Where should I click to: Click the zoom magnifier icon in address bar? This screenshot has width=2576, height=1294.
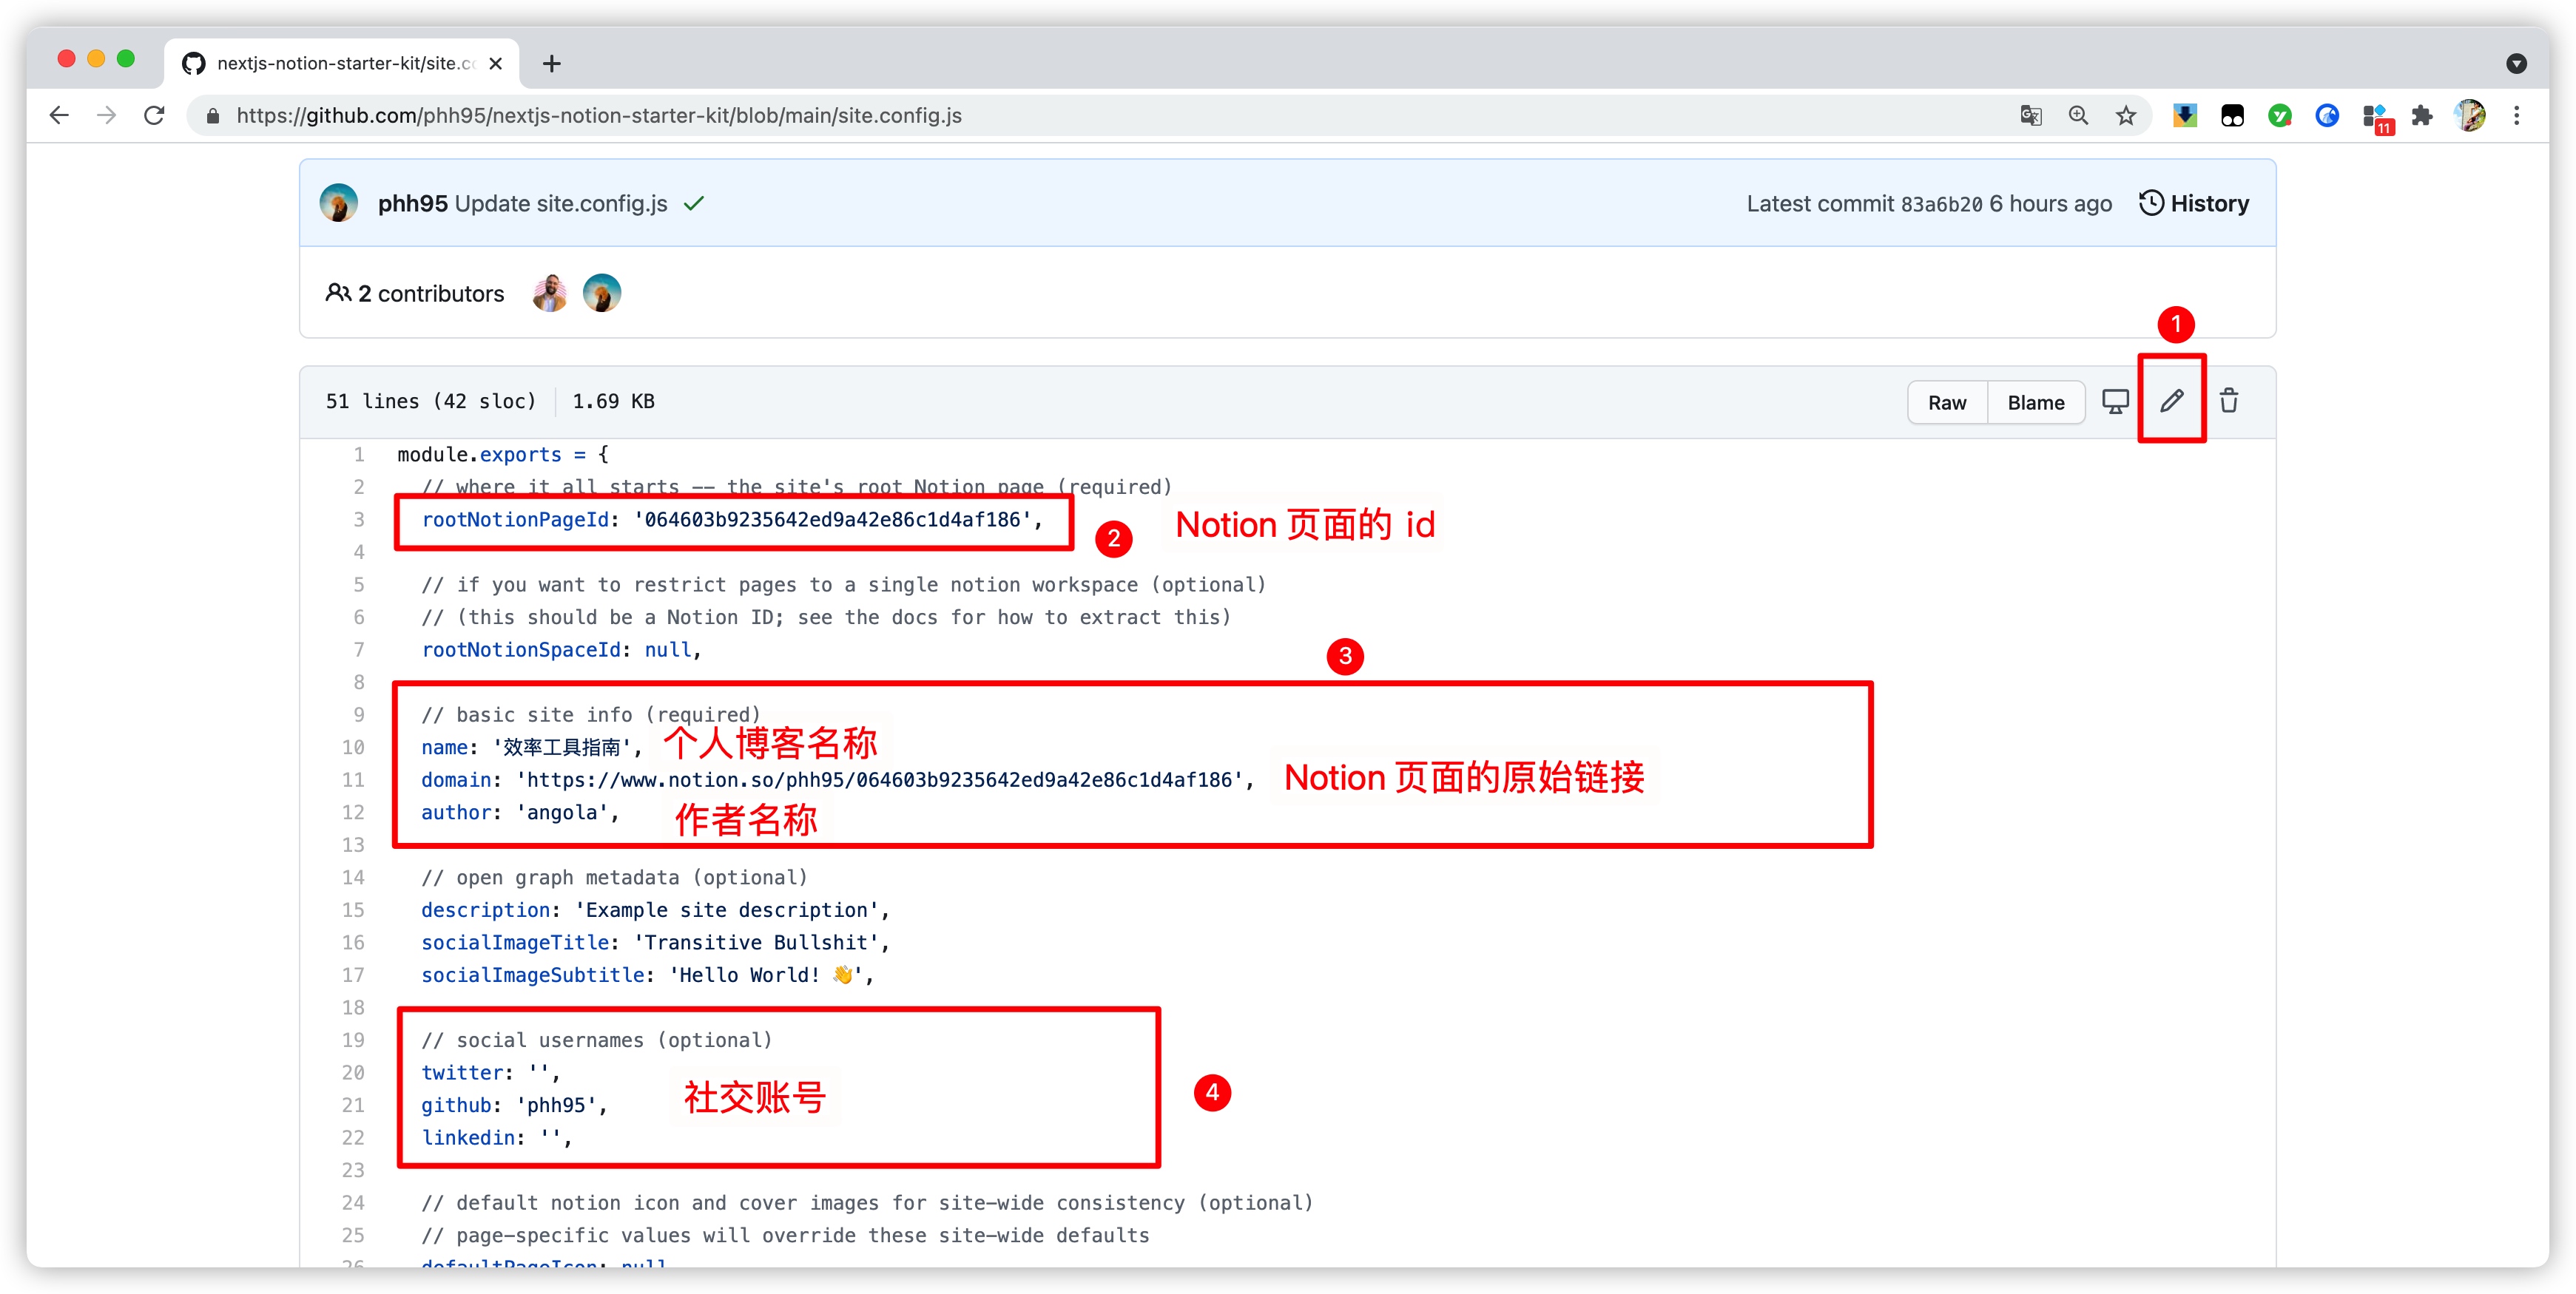click(x=2078, y=116)
